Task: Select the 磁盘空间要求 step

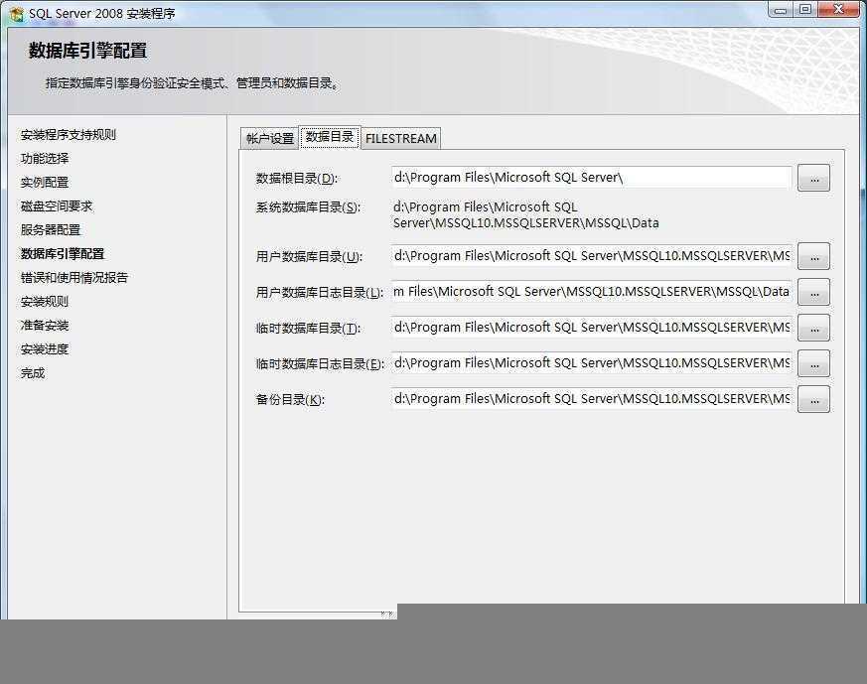Action: coord(57,206)
